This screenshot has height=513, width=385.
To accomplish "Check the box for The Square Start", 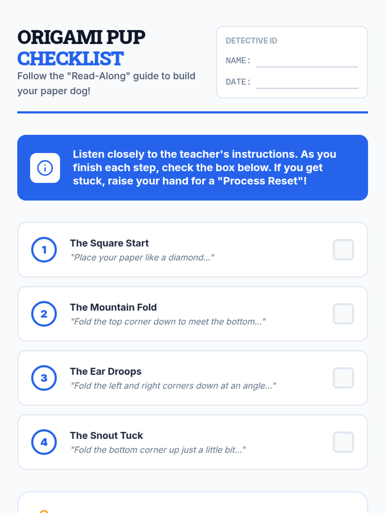I will [343, 250].
